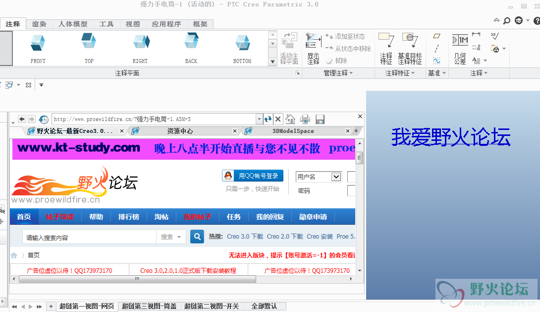Screen dimensions: 540x312
Task: Click the 我爱野火论坛 hyperlink
Action: point(451,137)
